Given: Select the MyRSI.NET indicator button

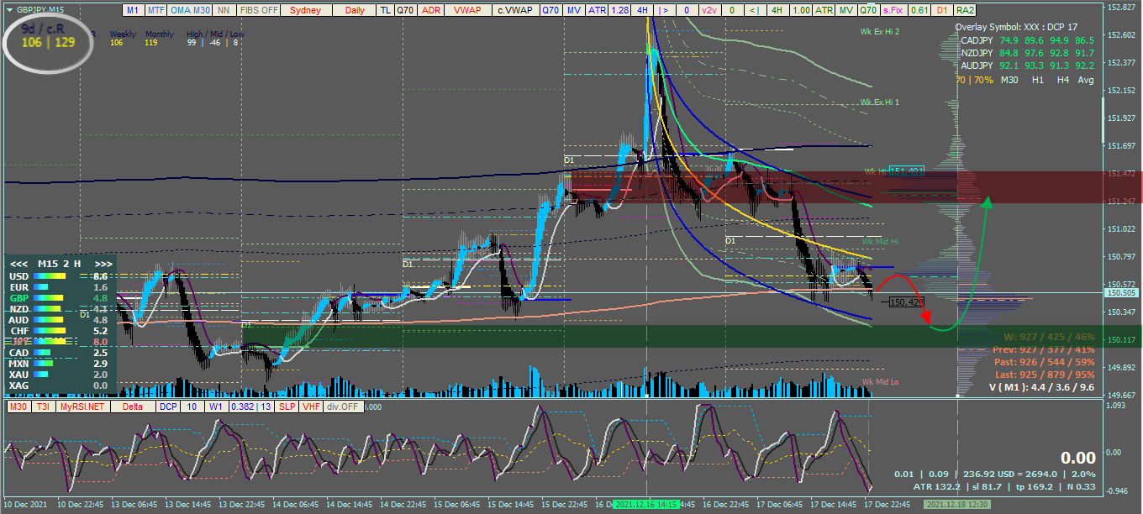Looking at the screenshot, I should 82,406.
